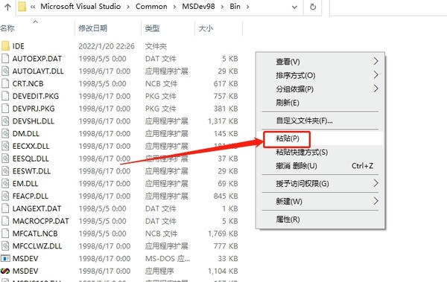Select file name AUTOEXP.DAT
This screenshot has height=282, width=447.
point(37,58)
